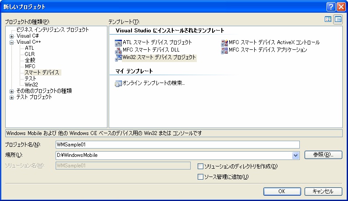This screenshot has height=201, width=348.
Task: Click the OK button
Action: tap(282, 191)
